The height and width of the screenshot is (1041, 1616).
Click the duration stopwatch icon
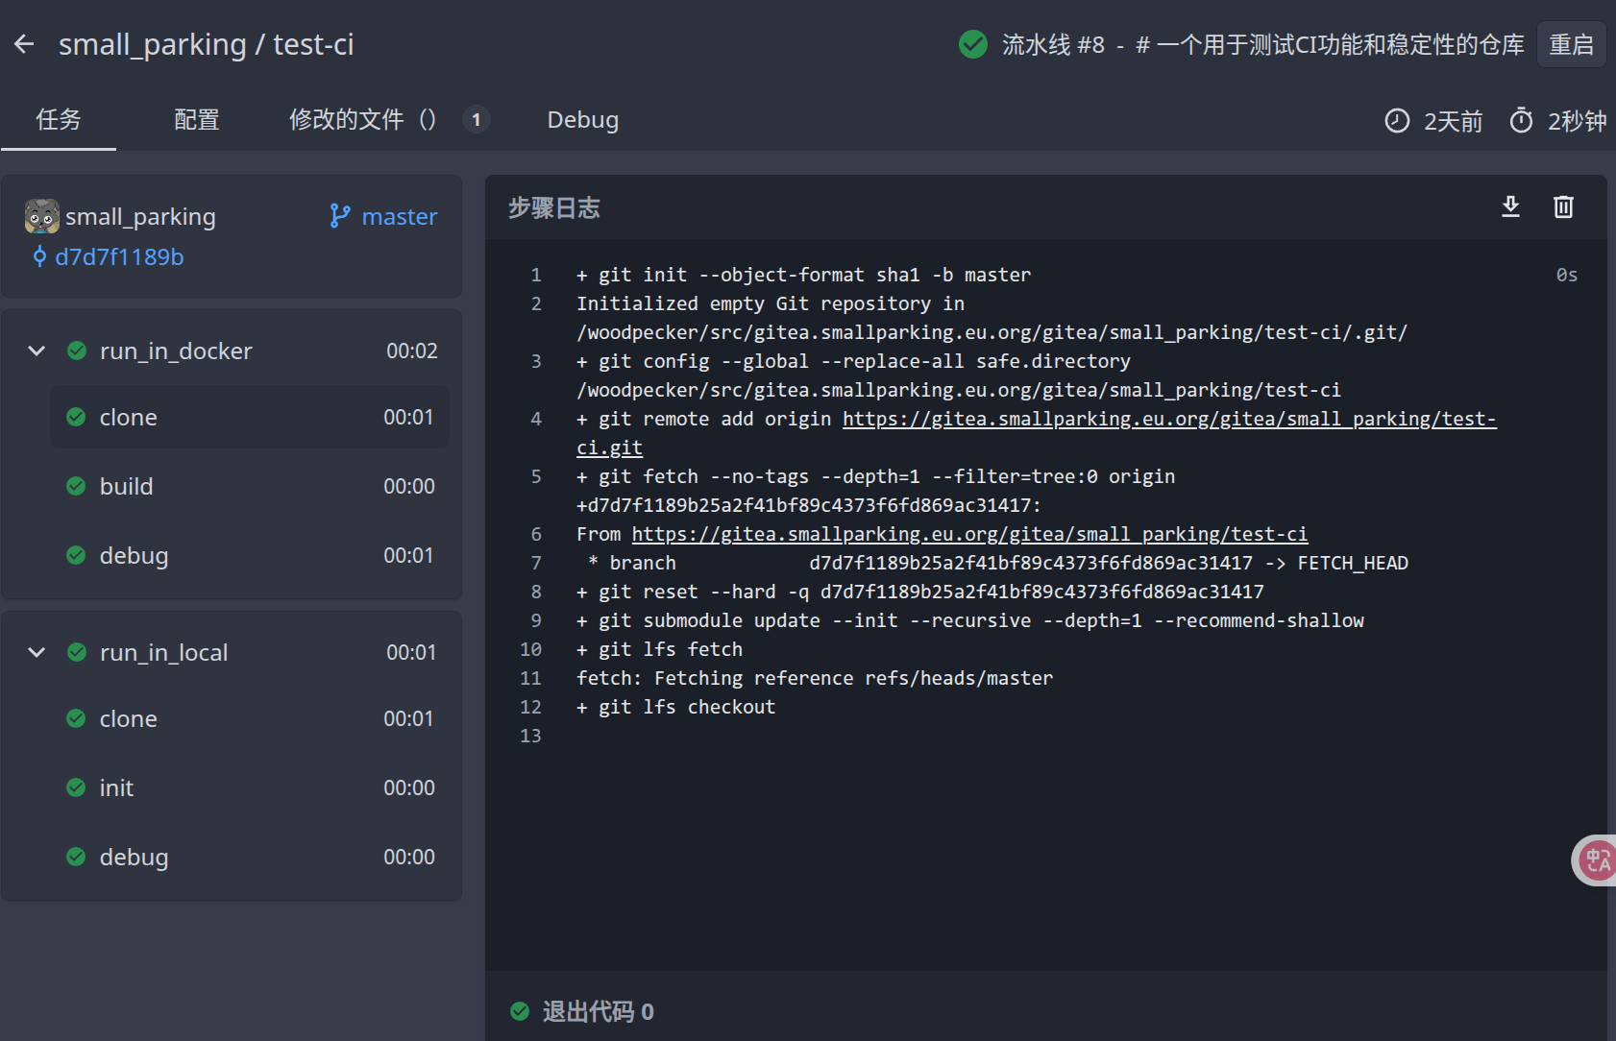point(1521,121)
